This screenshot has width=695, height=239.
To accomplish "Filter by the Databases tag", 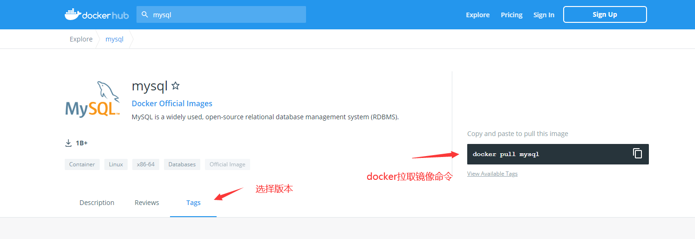I will coord(182,164).
